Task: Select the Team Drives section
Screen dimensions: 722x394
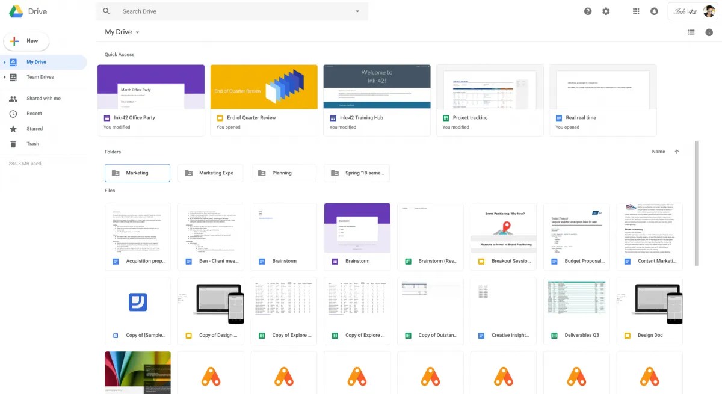Action: click(x=41, y=76)
